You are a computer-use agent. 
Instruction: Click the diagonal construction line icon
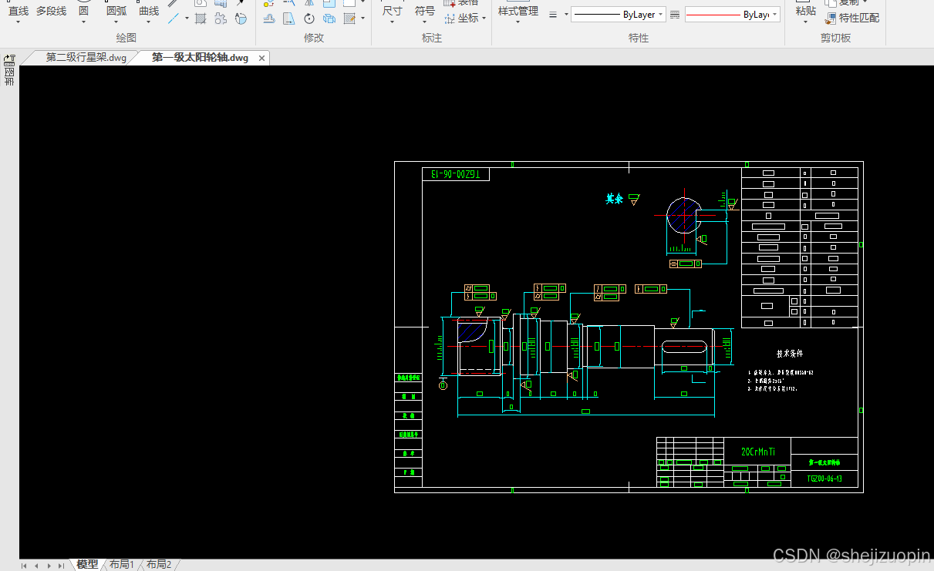[174, 18]
